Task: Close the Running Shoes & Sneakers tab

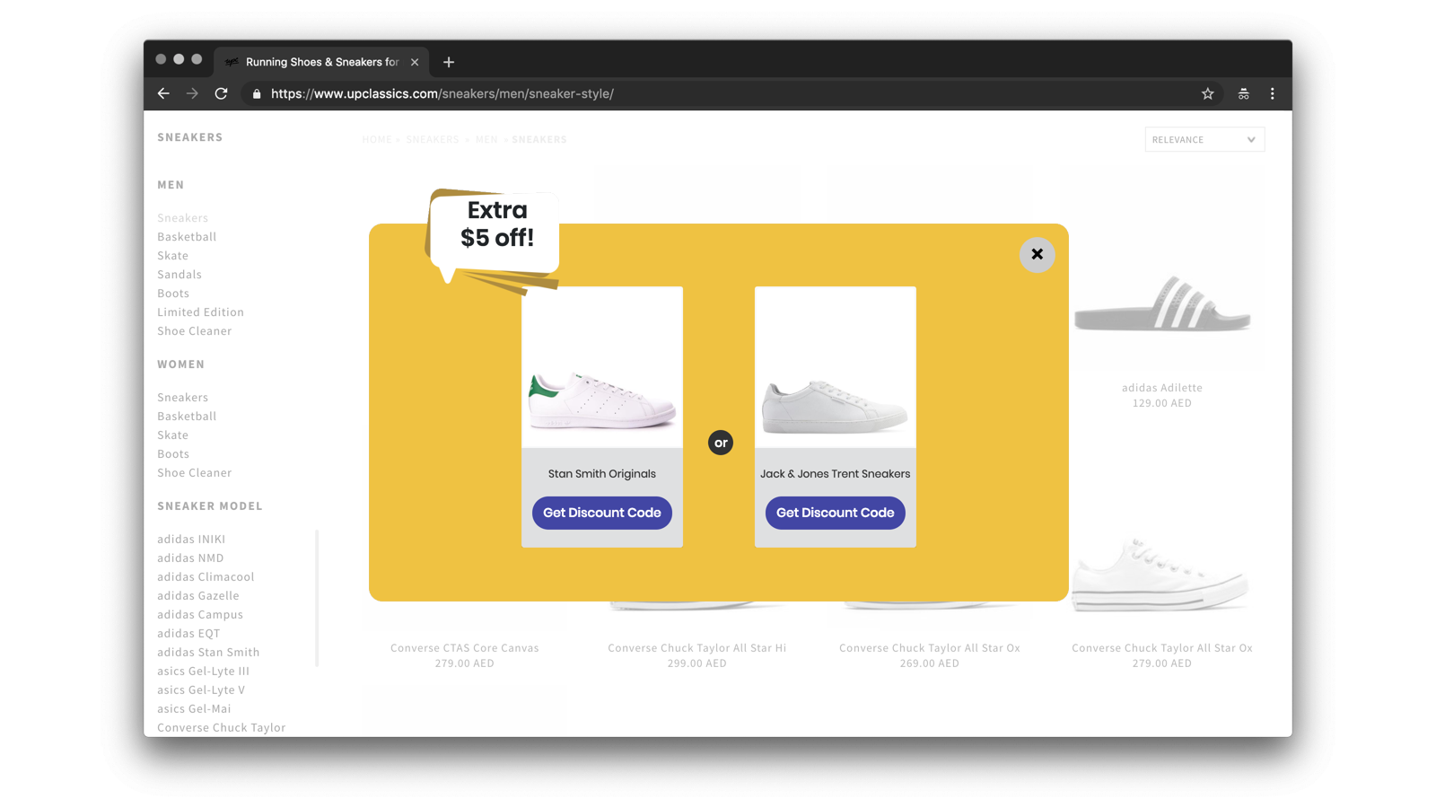Action: [x=415, y=62]
